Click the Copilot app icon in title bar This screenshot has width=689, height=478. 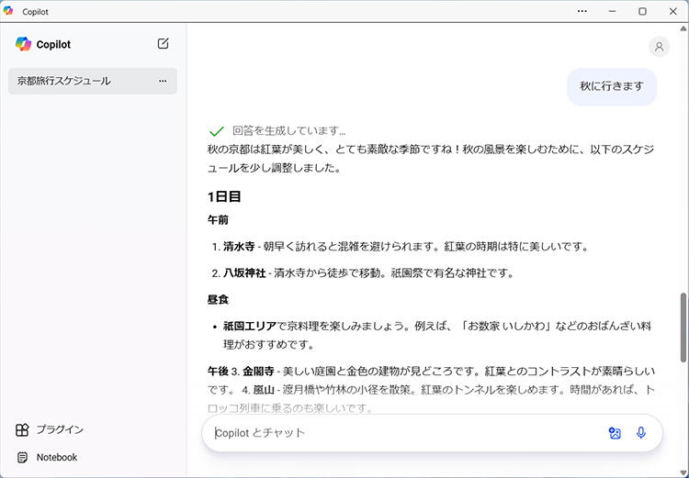click(x=9, y=11)
